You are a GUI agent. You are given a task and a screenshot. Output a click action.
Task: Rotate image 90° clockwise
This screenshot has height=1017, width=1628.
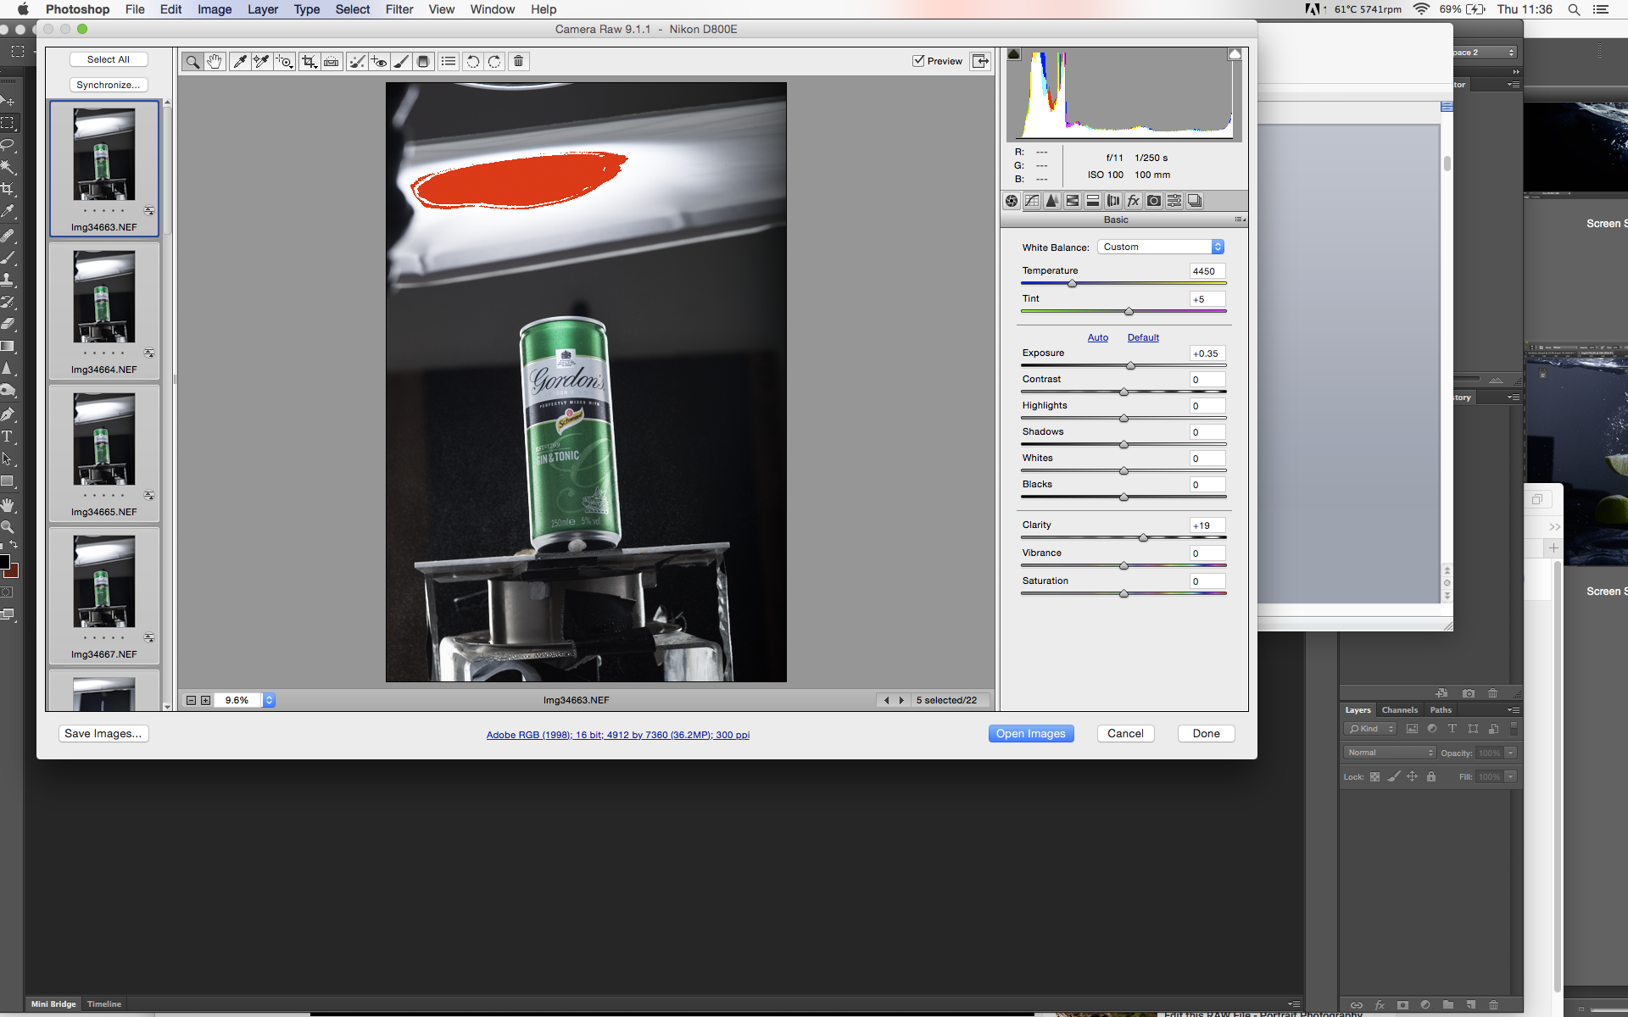494,62
